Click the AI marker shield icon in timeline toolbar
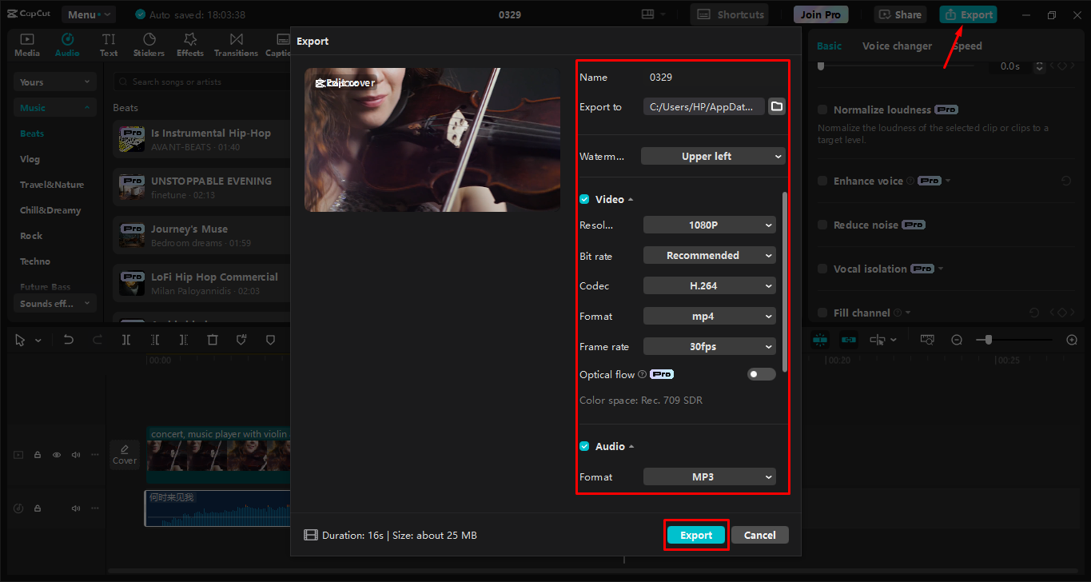Viewport: 1091px width, 582px height. [x=241, y=340]
